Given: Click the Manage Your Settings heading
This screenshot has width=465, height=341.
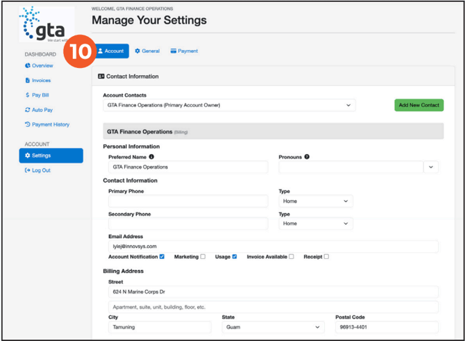Looking at the screenshot, I should click(x=149, y=20).
